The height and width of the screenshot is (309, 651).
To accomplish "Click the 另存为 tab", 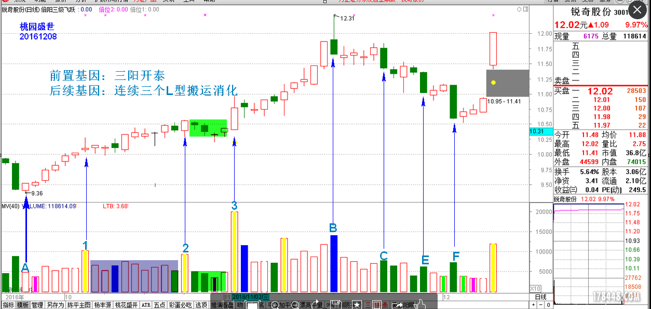I will (x=55, y=305).
